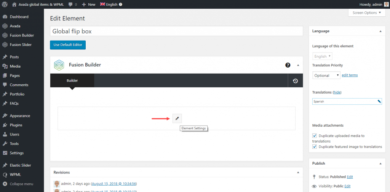Open revision August 15, 2018 @ 10:34:56

[x=114, y=184]
